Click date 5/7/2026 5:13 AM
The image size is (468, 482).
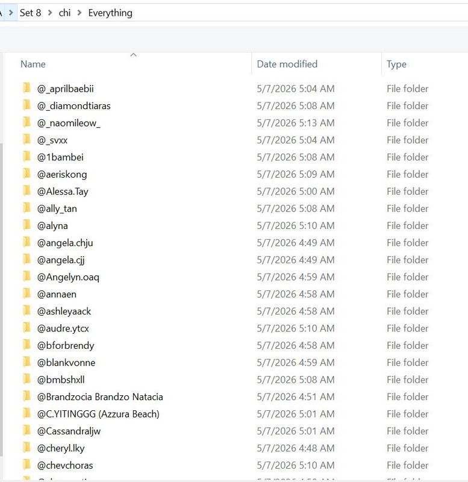tap(295, 123)
